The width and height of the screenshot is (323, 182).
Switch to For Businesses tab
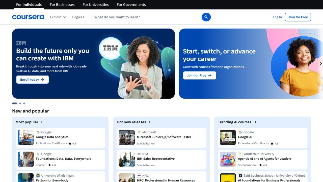pyautogui.click(x=62, y=5)
